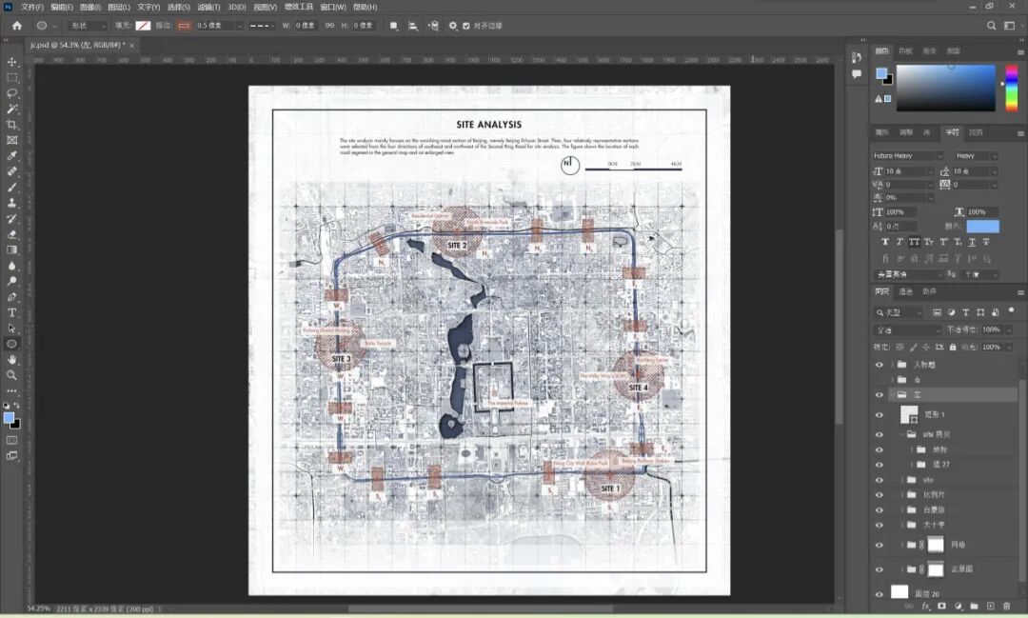Open path operations in options bar
The height and width of the screenshot is (618, 1028).
(x=393, y=26)
